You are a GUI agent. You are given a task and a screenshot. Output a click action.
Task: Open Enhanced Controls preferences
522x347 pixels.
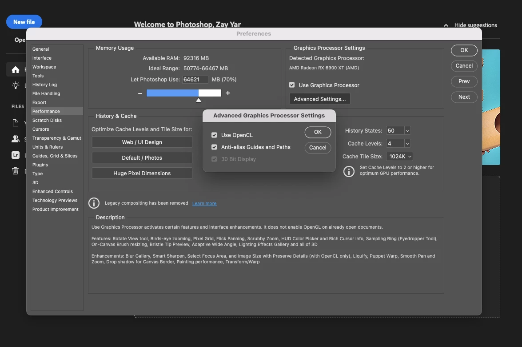tap(57, 191)
